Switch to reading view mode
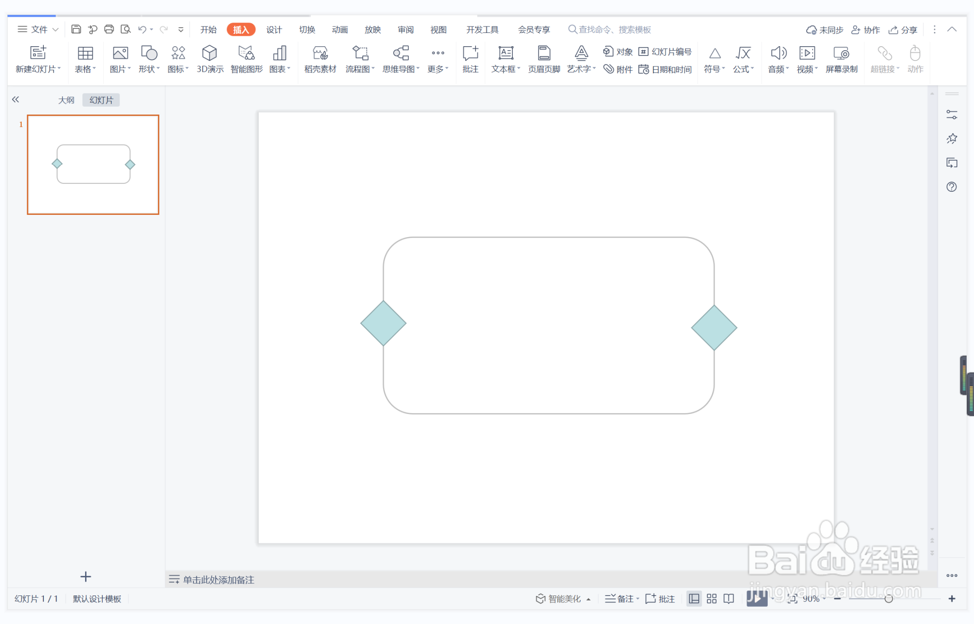The width and height of the screenshot is (974, 624). pyautogui.click(x=729, y=598)
